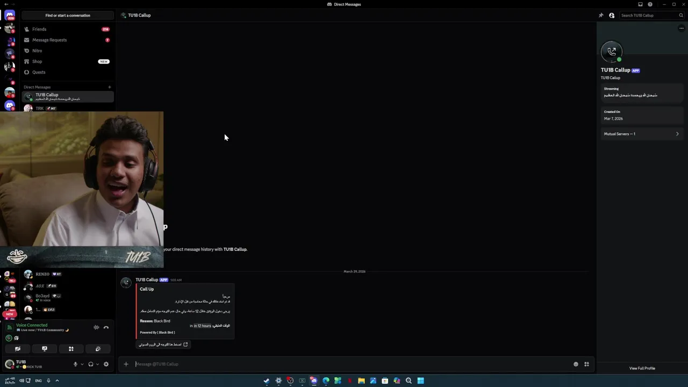
Task: Click TU1B Callup message author name
Action: [147, 279]
